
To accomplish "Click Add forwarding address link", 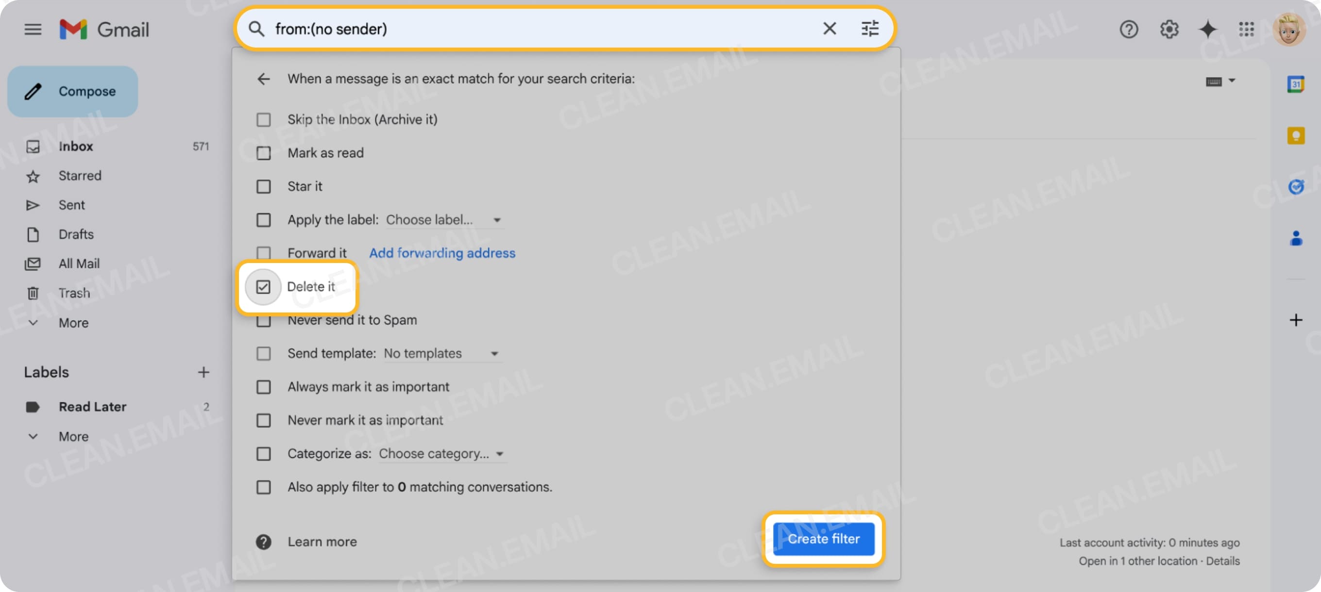I will pyautogui.click(x=442, y=253).
